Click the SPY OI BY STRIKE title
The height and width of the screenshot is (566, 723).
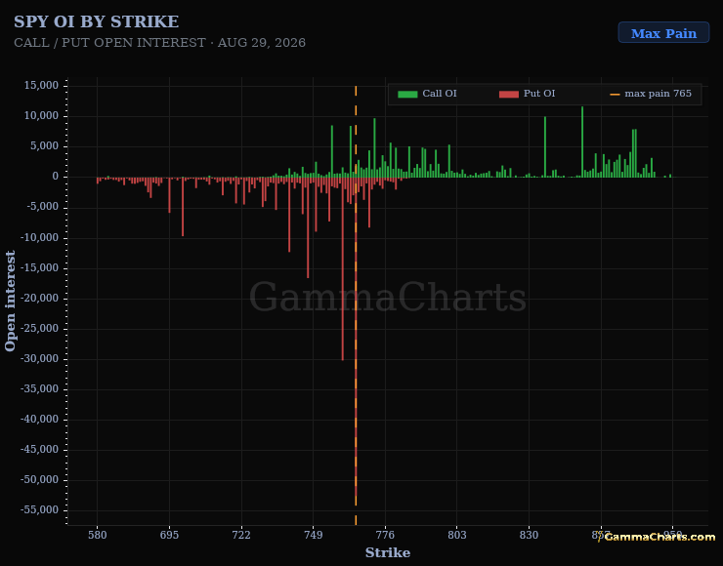[96, 21]
